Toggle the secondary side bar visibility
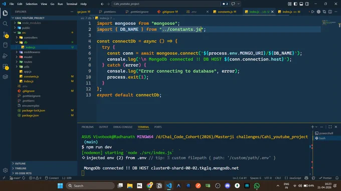The height and width of the screenshot is (191, 341). [x=307, y=4]
